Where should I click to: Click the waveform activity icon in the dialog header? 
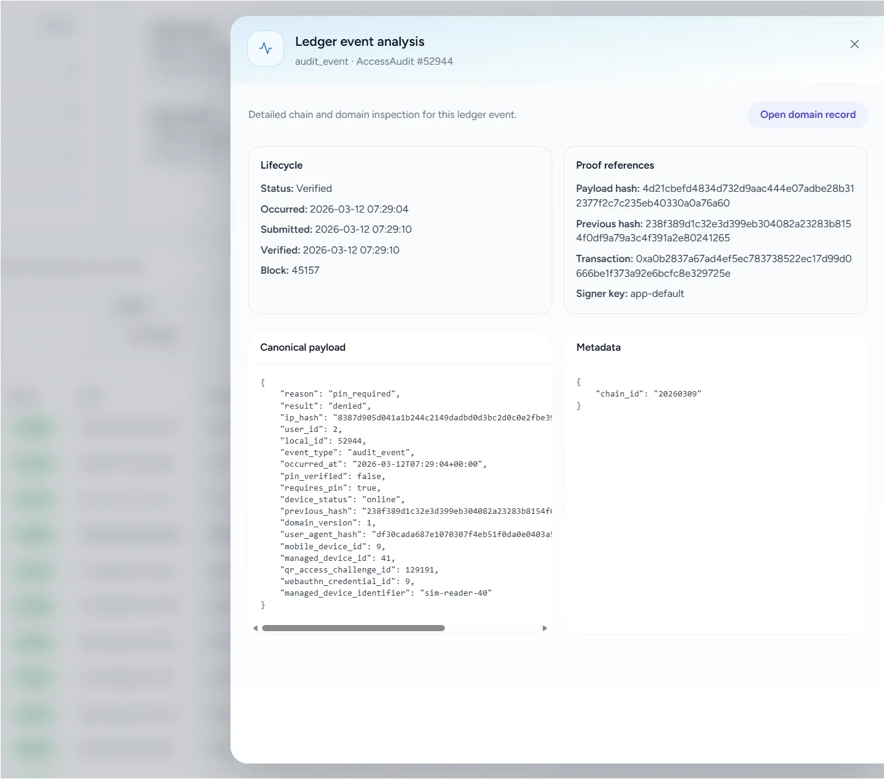click(265, 48)
